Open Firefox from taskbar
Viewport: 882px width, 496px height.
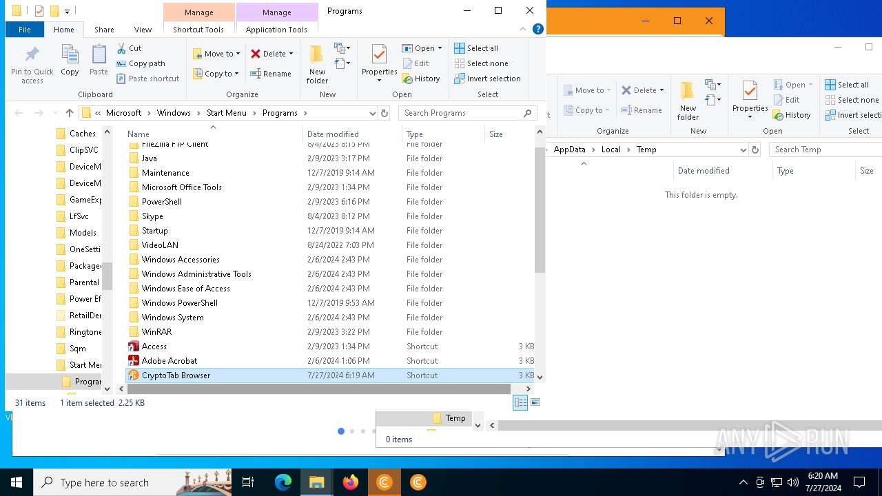pos(351,482)
